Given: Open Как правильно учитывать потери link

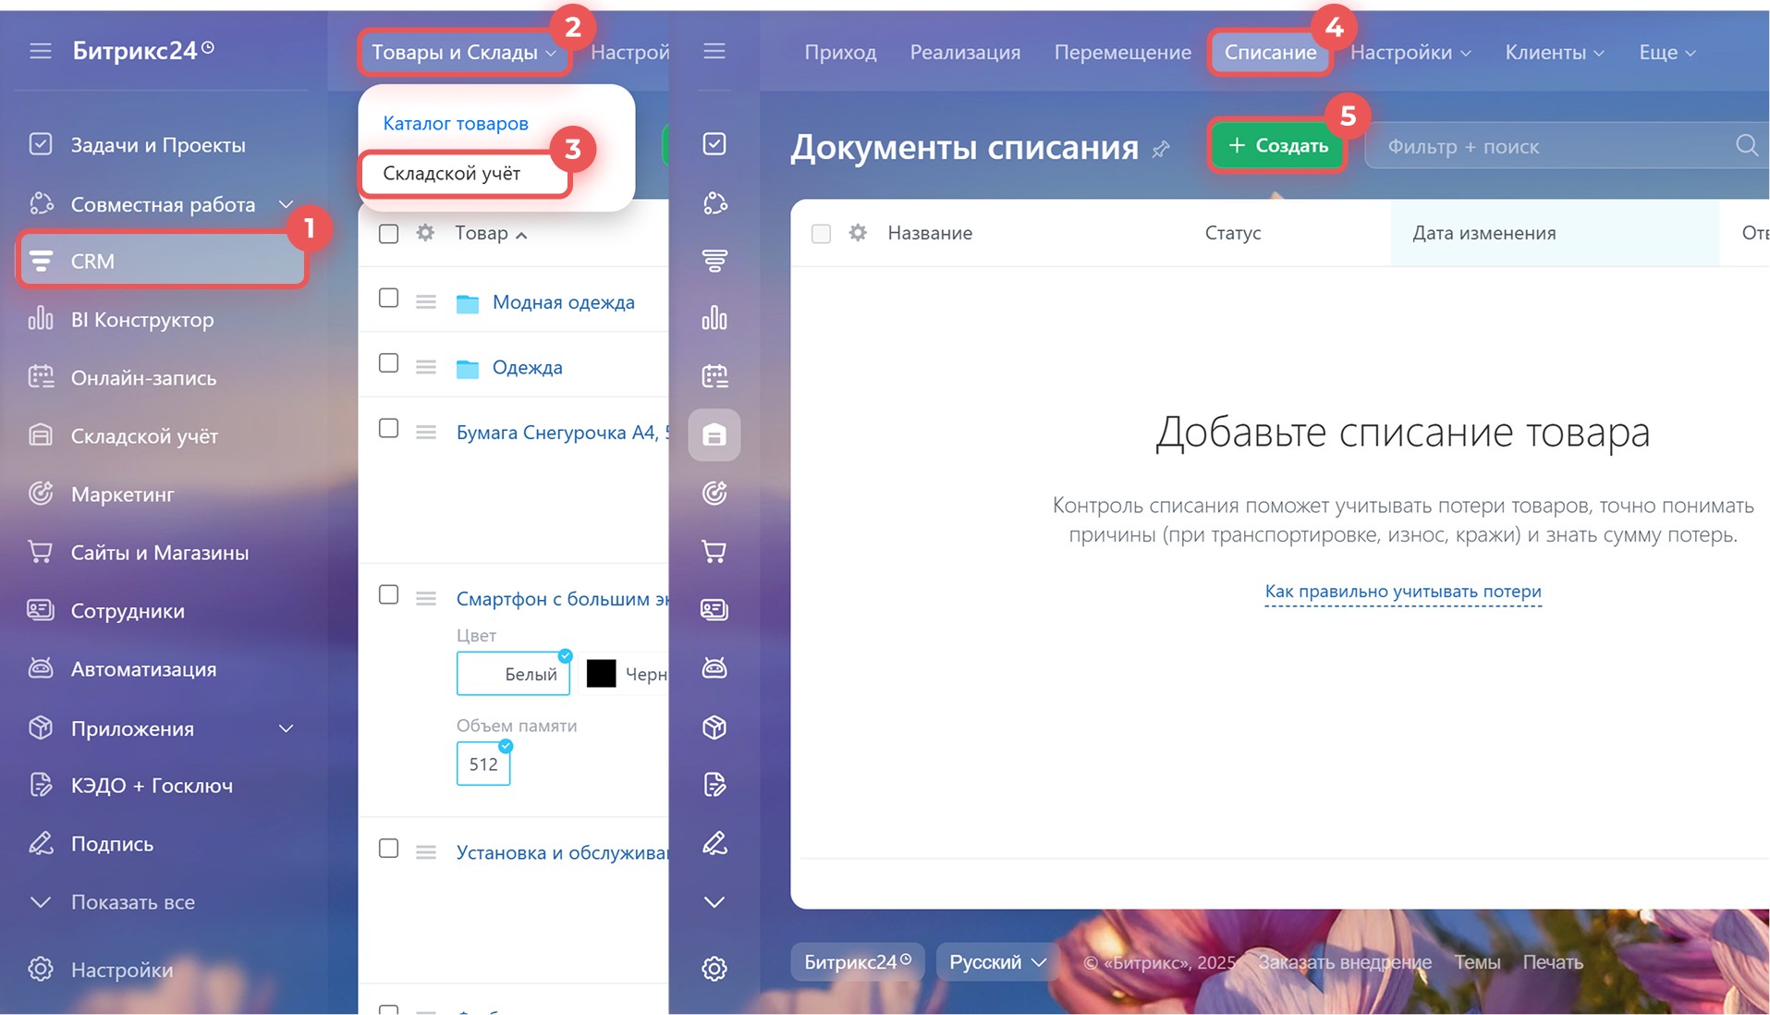Looking at the screenshot, I should point(1403,592).
